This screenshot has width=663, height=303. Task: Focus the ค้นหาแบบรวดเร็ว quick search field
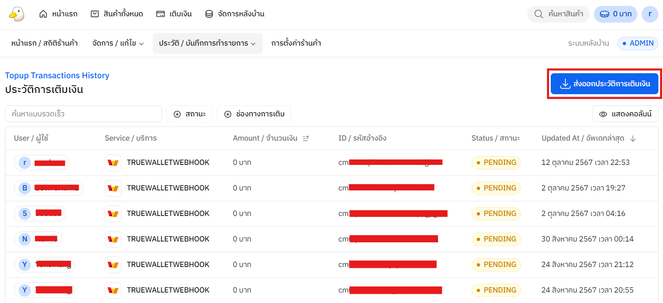pyautogui.click(x=83, y=114)
